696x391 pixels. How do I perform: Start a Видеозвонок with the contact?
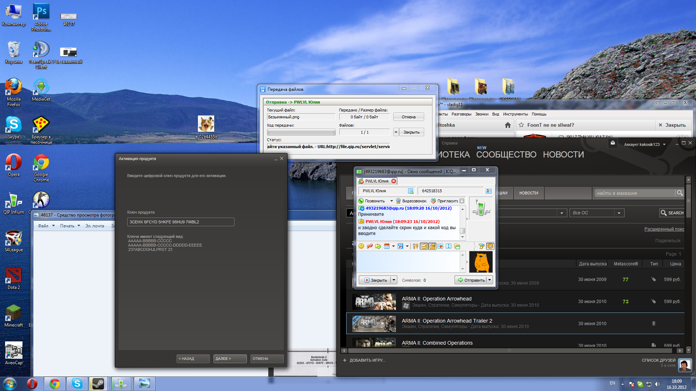click(x=411, y=201)
